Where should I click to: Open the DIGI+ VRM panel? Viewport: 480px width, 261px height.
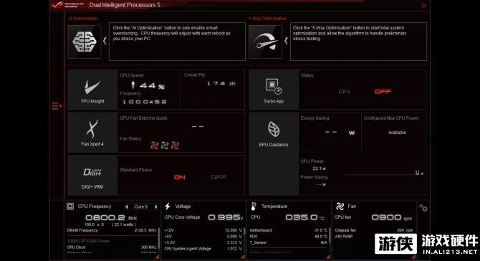tap(92, 175)
